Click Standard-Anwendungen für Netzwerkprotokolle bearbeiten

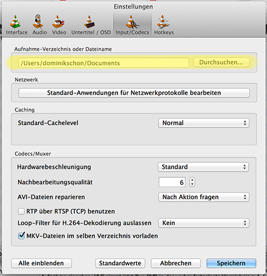(x=134, y=93)
